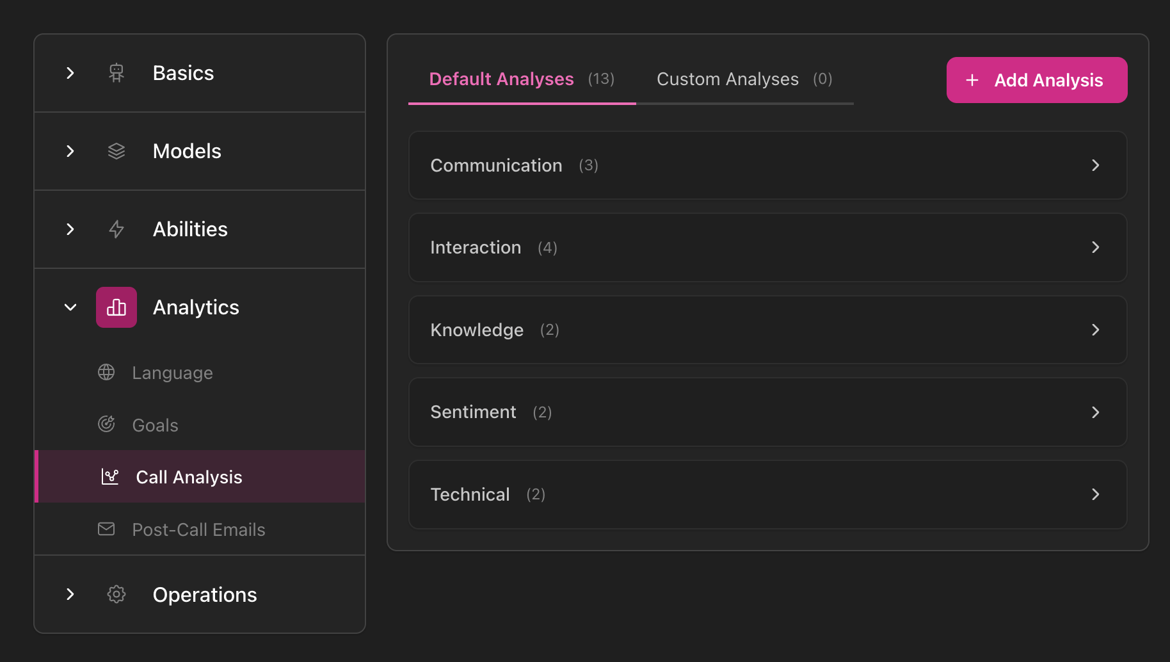Open the Technical analysis group
This screenshot has width=1170, height=662.
pyautogui.click(x=767, y=494)
